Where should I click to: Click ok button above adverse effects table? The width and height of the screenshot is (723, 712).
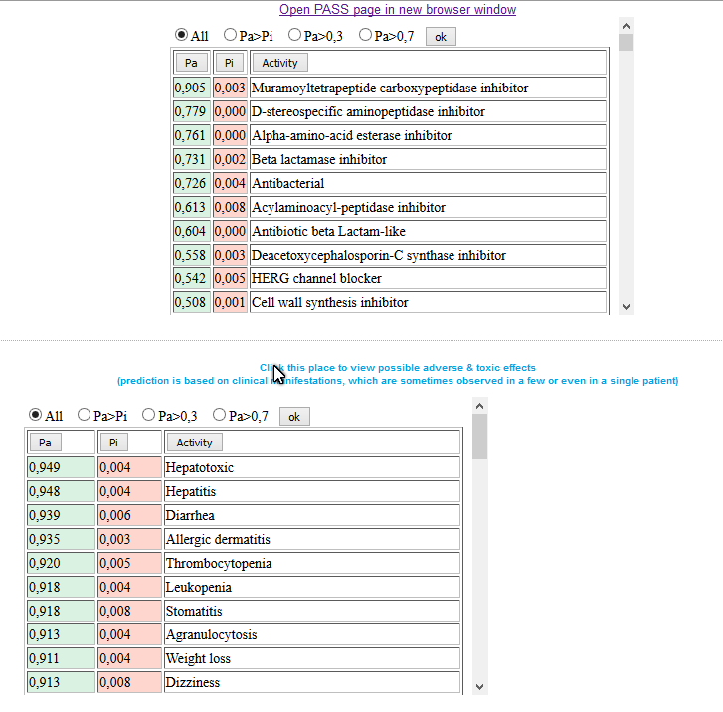(x=294, y=417)
